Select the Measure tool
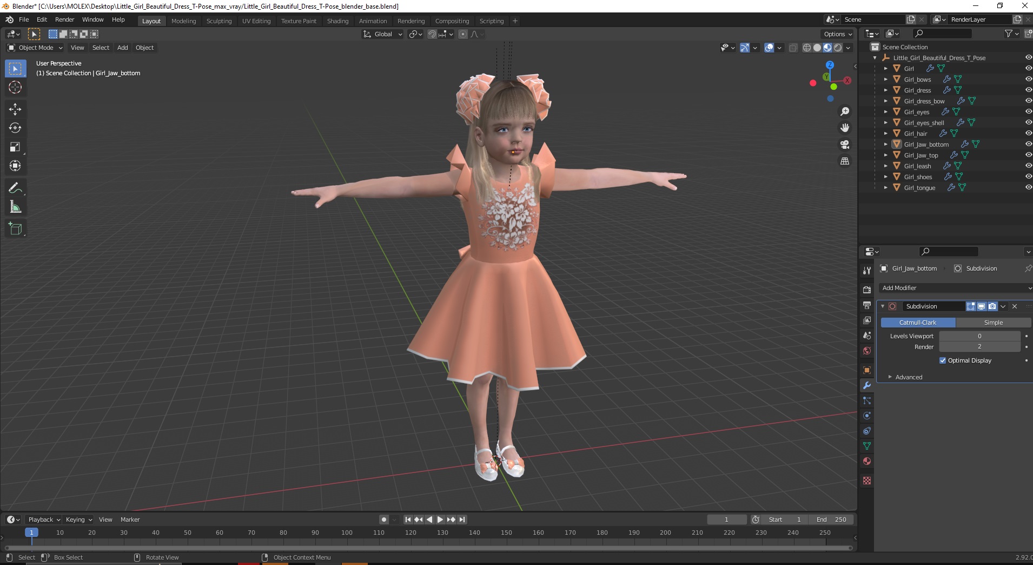The height and width of the screenshot is (565, 1033). (15, 207)
